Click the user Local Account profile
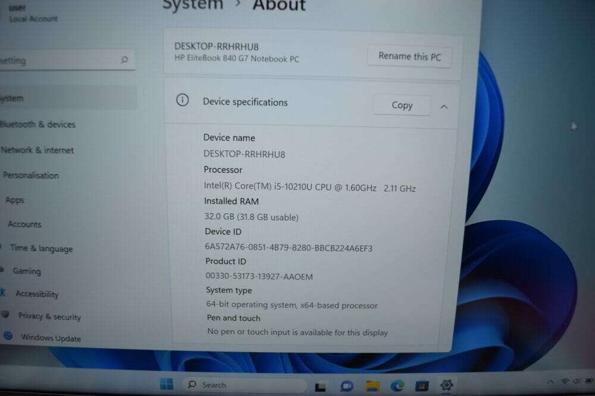This screenshot has width=595, height=396. (33, 13)
